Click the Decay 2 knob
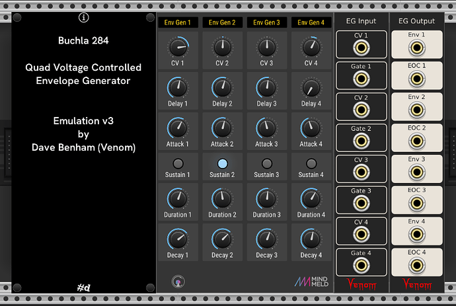Viewport: 456px width, 306px height. tap(223, 239)
